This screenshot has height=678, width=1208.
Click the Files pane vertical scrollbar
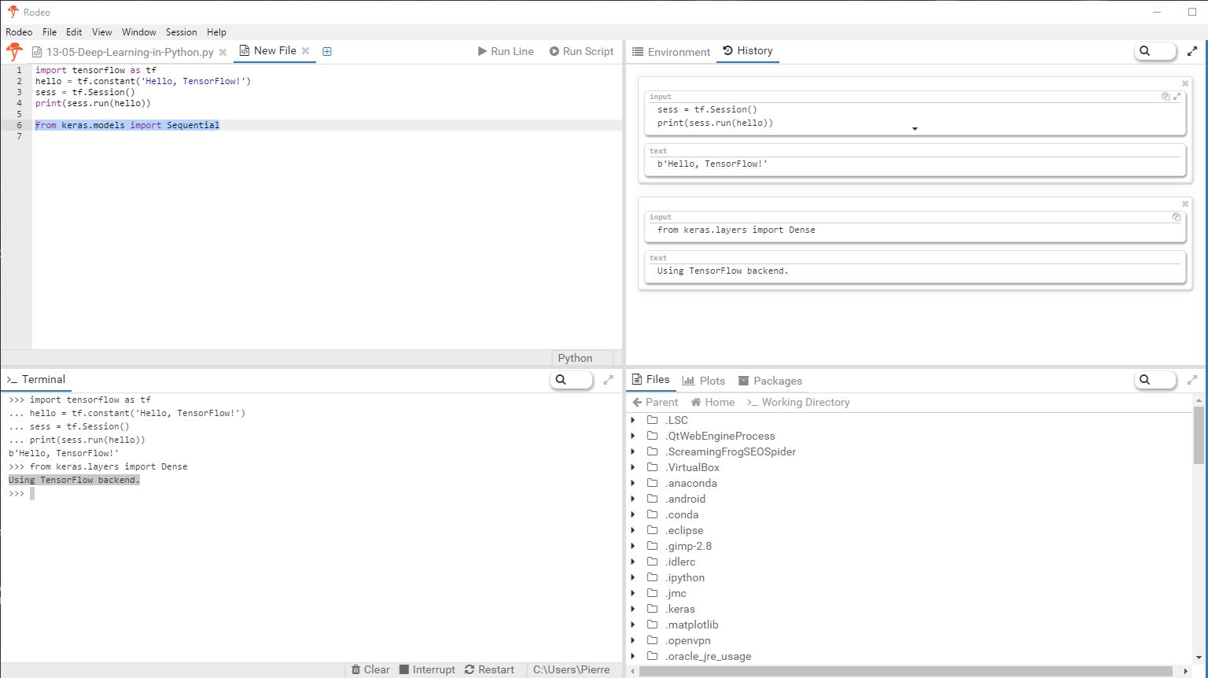tap(1199, 436)
